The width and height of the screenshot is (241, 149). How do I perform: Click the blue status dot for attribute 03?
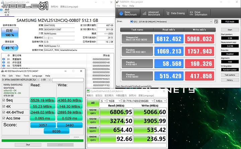coord(4,66)
